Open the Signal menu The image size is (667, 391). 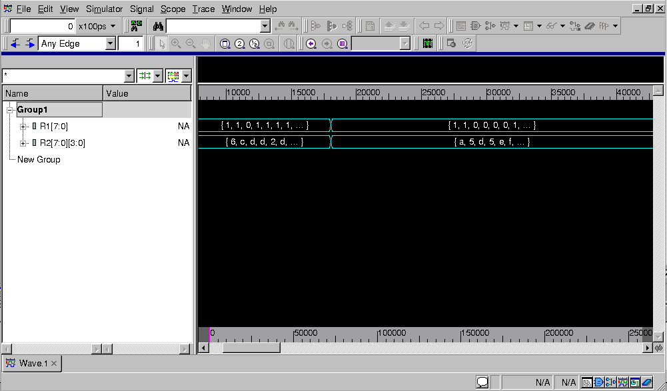tap(142, 9)
